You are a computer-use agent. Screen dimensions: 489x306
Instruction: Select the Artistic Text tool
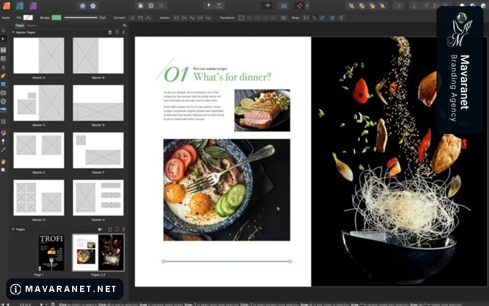4,67
